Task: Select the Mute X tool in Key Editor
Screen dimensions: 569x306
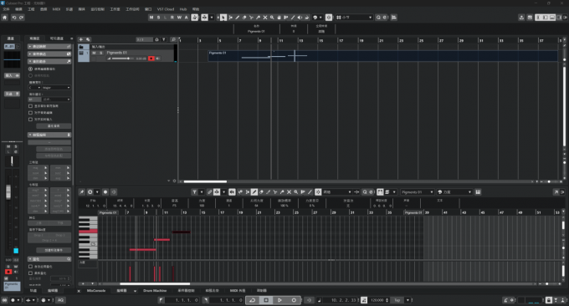Action: [x=290, y=192]
